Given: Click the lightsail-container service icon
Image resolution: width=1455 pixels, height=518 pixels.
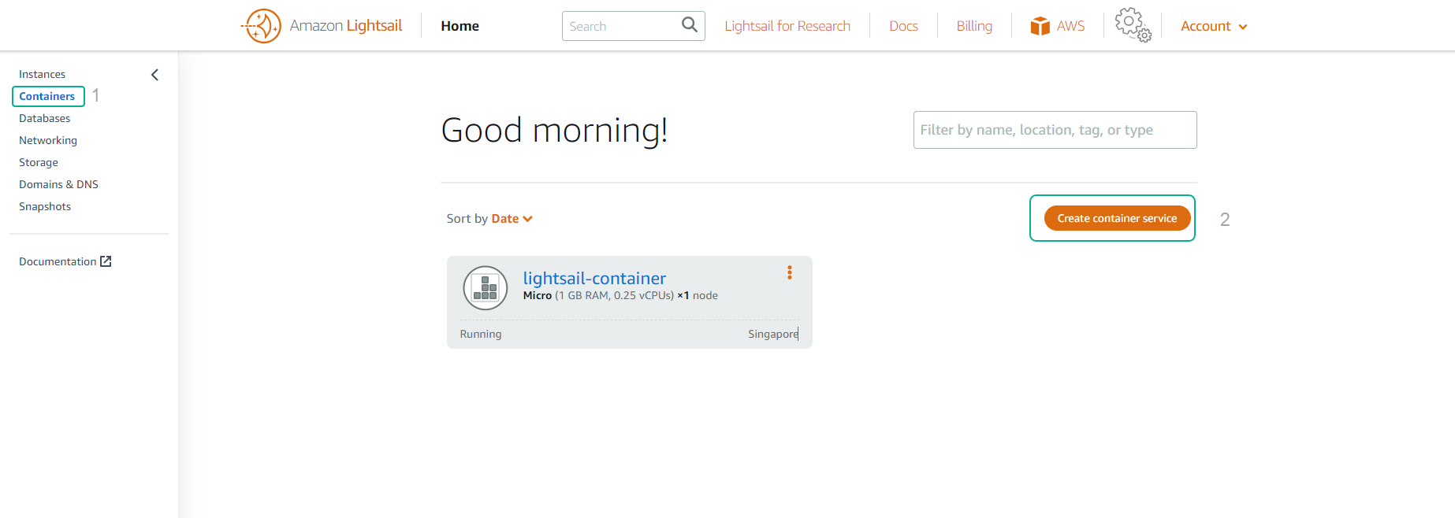Looking at the screenshot, I should click(x=486, y=288).
